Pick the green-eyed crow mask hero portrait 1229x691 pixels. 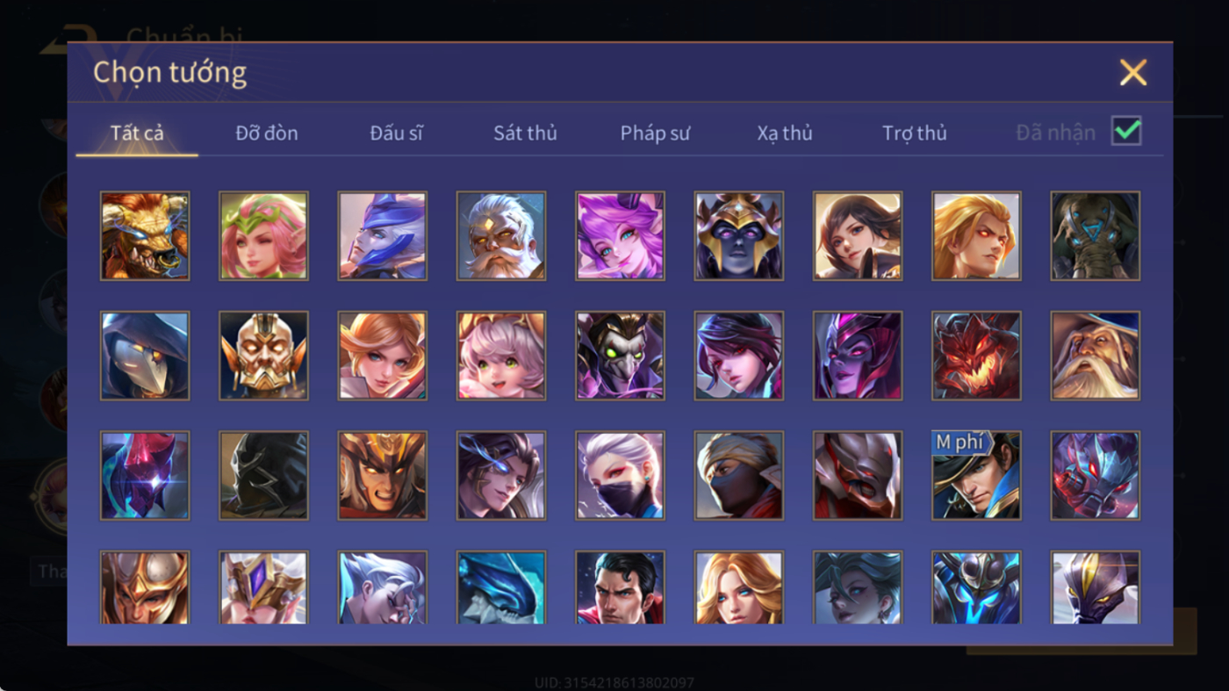[620, 356]
